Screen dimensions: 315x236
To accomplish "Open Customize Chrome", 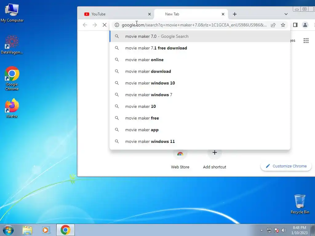I will coord(286,166).
